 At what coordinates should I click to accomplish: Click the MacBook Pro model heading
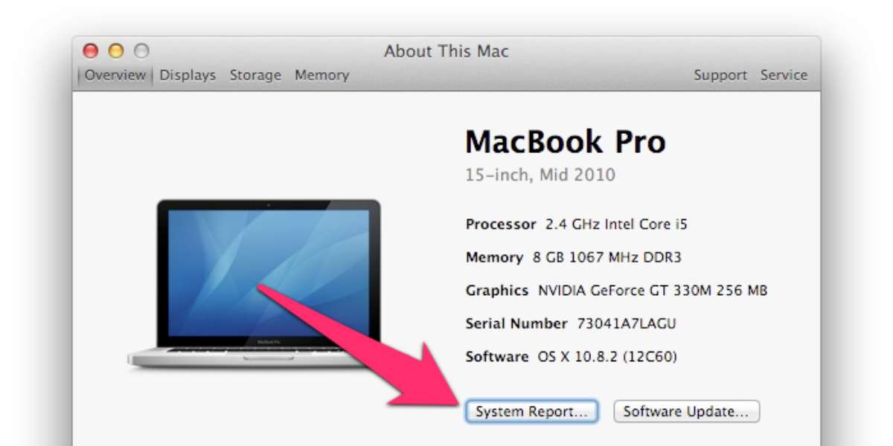(566, 142)
